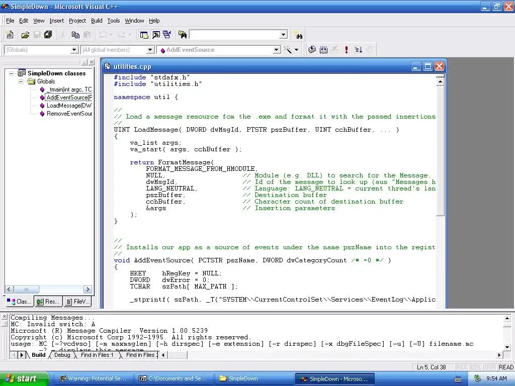The image size is (515, 386).
Task: Open the Tools menu
Action: 114,21
